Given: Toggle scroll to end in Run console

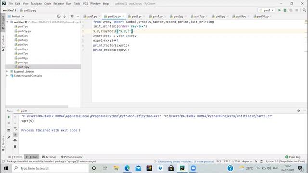Looking at the screenshot, I should click(15, 135).
